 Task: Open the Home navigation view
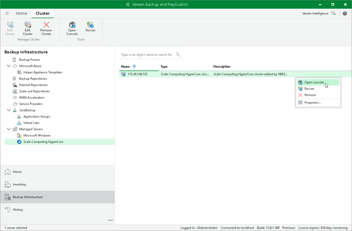click(x=57, y=172)
